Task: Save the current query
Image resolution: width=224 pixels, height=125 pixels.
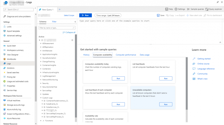Action: [160, 15]
